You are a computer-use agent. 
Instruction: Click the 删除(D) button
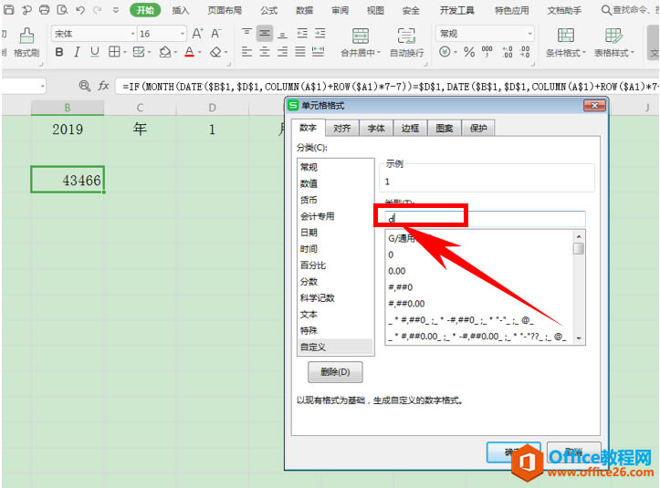coord(335,372)
